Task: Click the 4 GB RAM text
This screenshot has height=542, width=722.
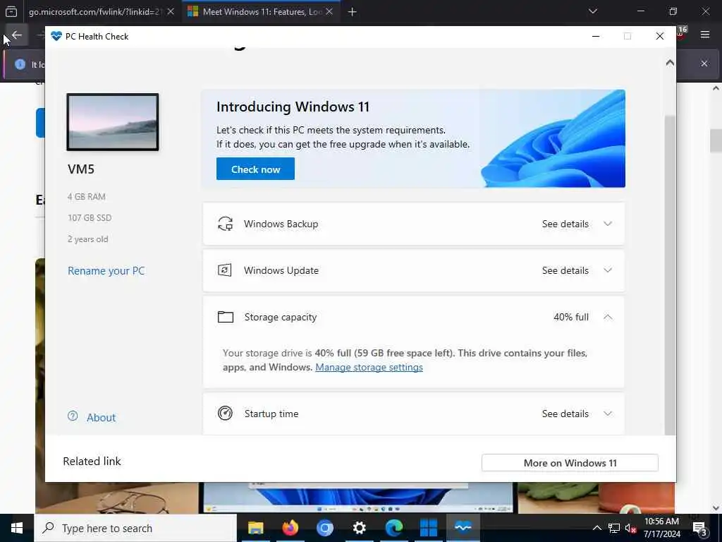Action: 87,196
